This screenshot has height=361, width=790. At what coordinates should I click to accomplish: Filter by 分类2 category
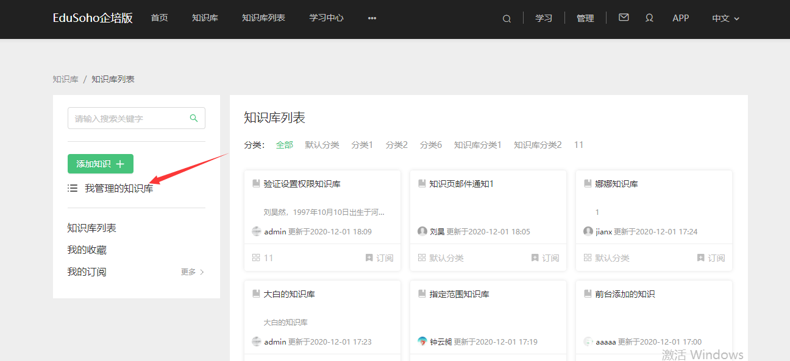tap(396, 145)
